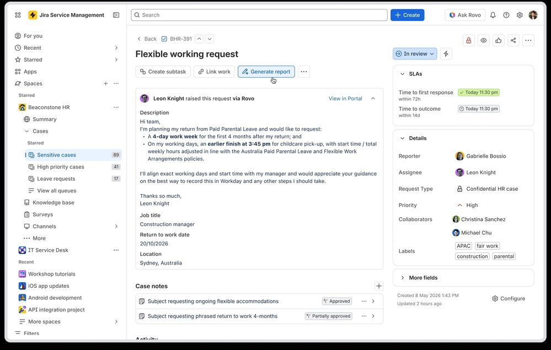The width and height of the screenshot is (551, 350).
Task: Open the In review status dropdown
Action: click(415, 53)
